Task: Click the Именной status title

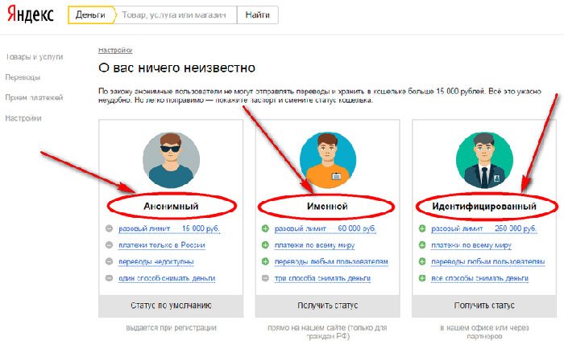Action: click(327, 207)
